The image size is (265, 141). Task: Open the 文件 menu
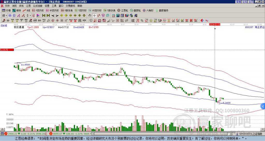pyautogui.click(x=7, y=6)
